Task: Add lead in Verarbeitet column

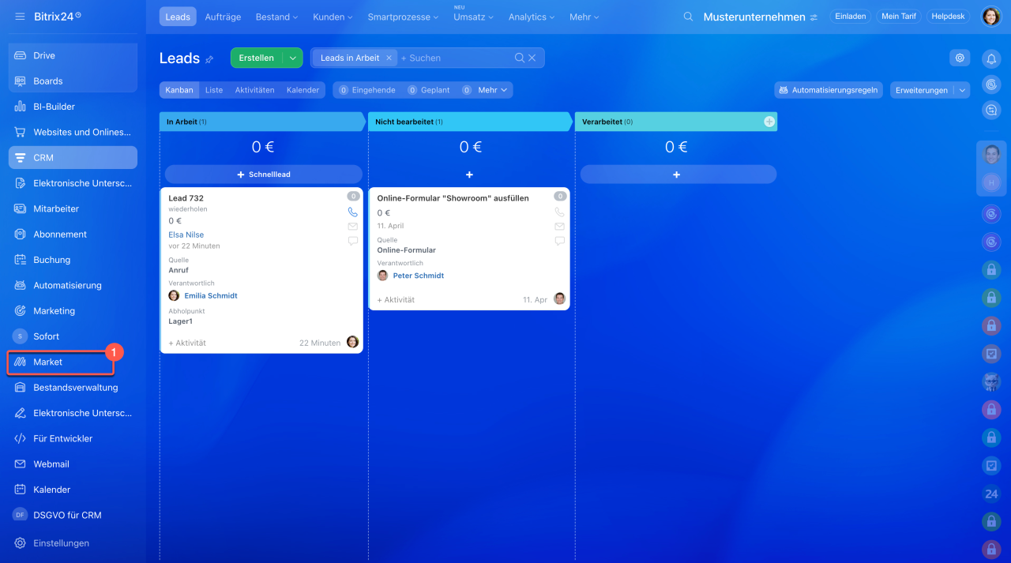Action: click(678, 174)
